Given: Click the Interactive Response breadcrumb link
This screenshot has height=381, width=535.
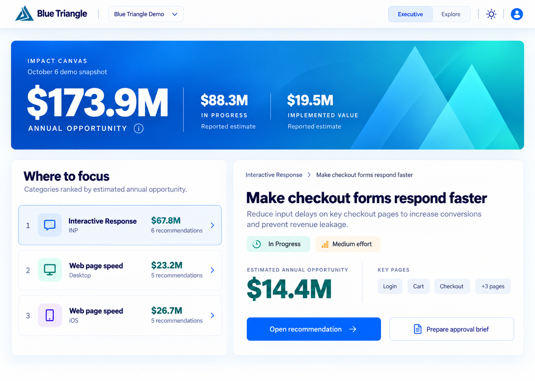Looking at the screenshot, I should [274, 175].
